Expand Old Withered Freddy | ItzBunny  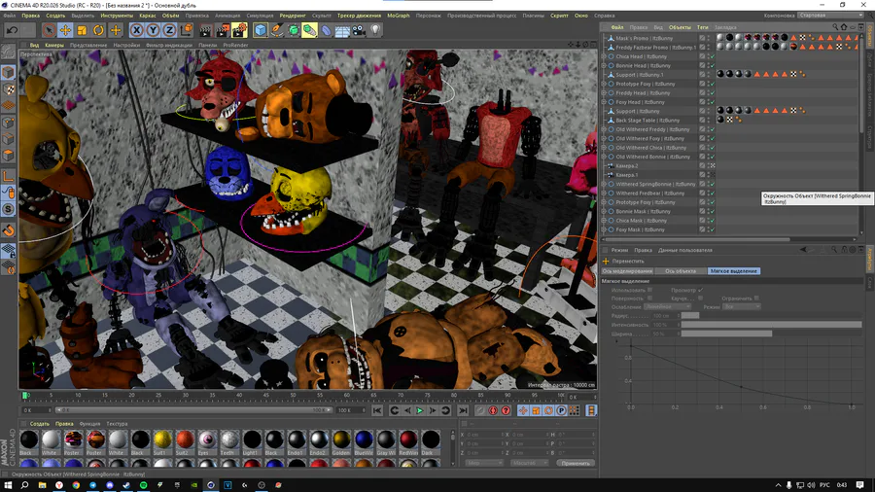coord(603,129)
